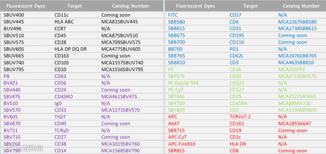The width and height of the screenshot is (326, 154).
Task: Select catalog number MCA1271SBV570
Action: click(x=121, y=110)
